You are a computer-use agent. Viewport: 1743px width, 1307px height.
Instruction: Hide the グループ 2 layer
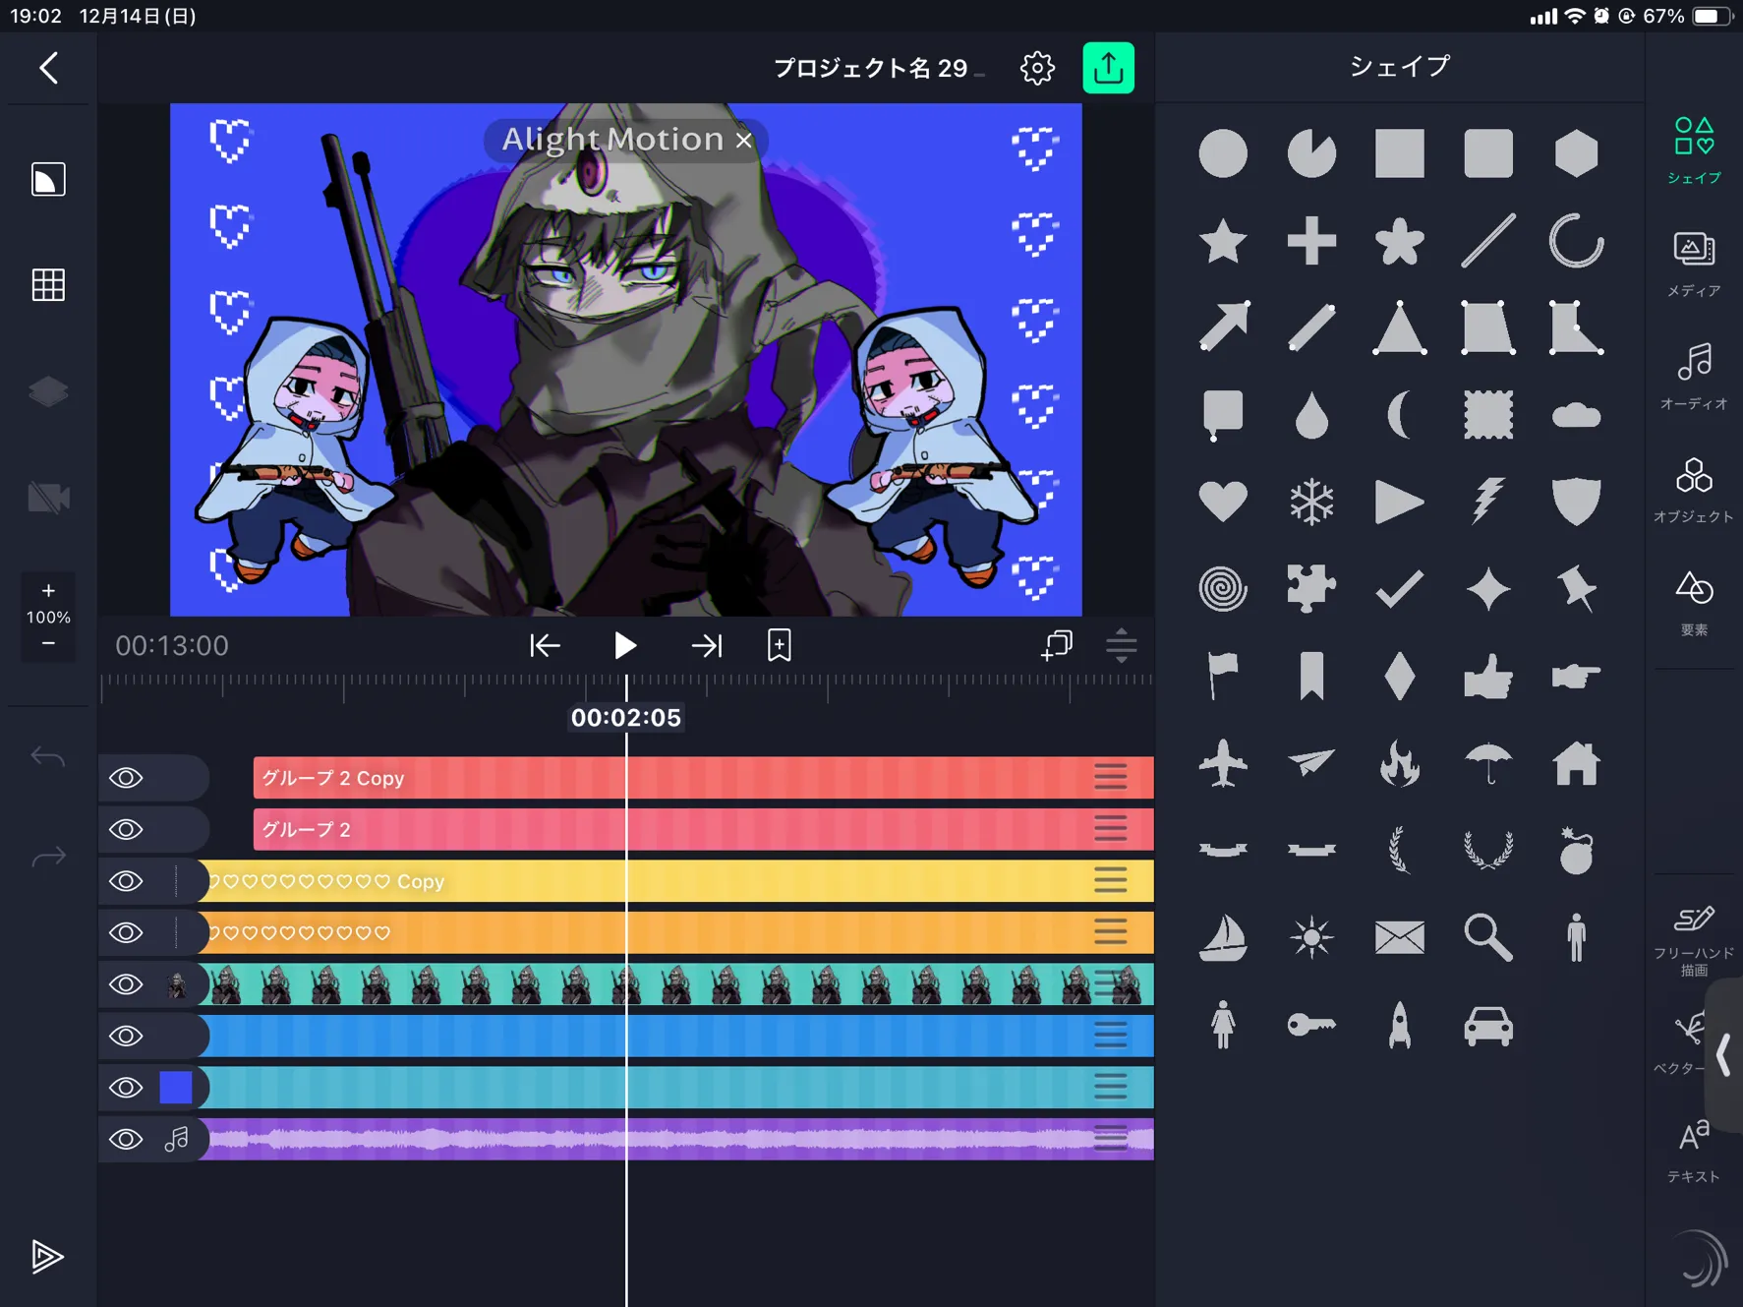click(x=126, y=829)
